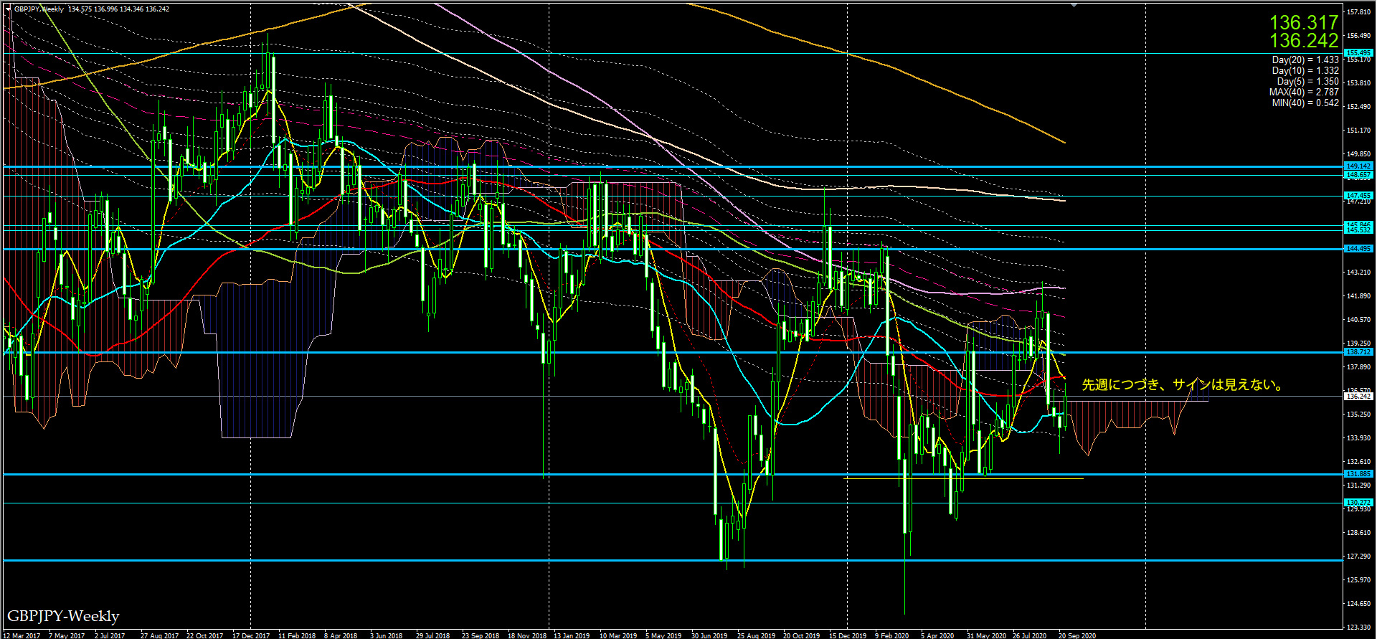This screenshot has height=639, width=1377.
Task: Click the 23 Sep 2018 date label
Action: [x=481, y=635]
